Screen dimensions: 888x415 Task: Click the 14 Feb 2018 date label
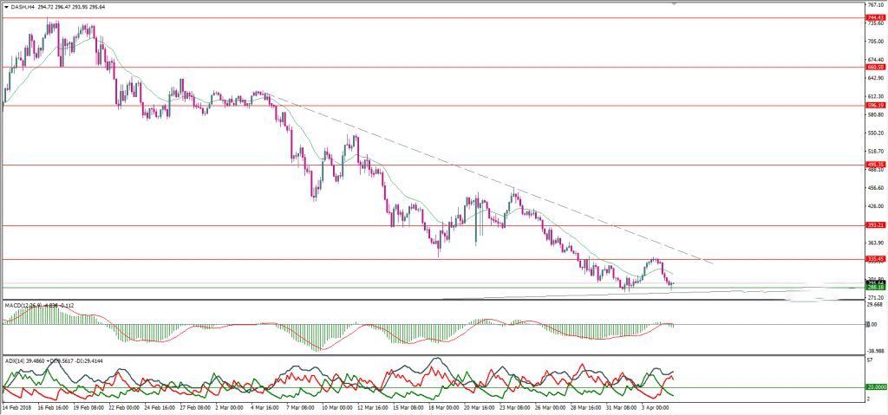19,406
